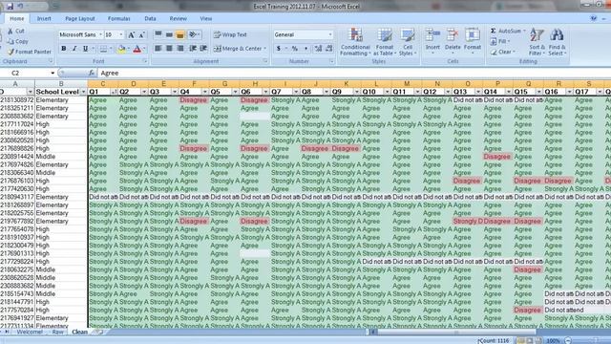Click Wrap Text
This screenshot has width=611, height=344.
(x=230, y=34)
